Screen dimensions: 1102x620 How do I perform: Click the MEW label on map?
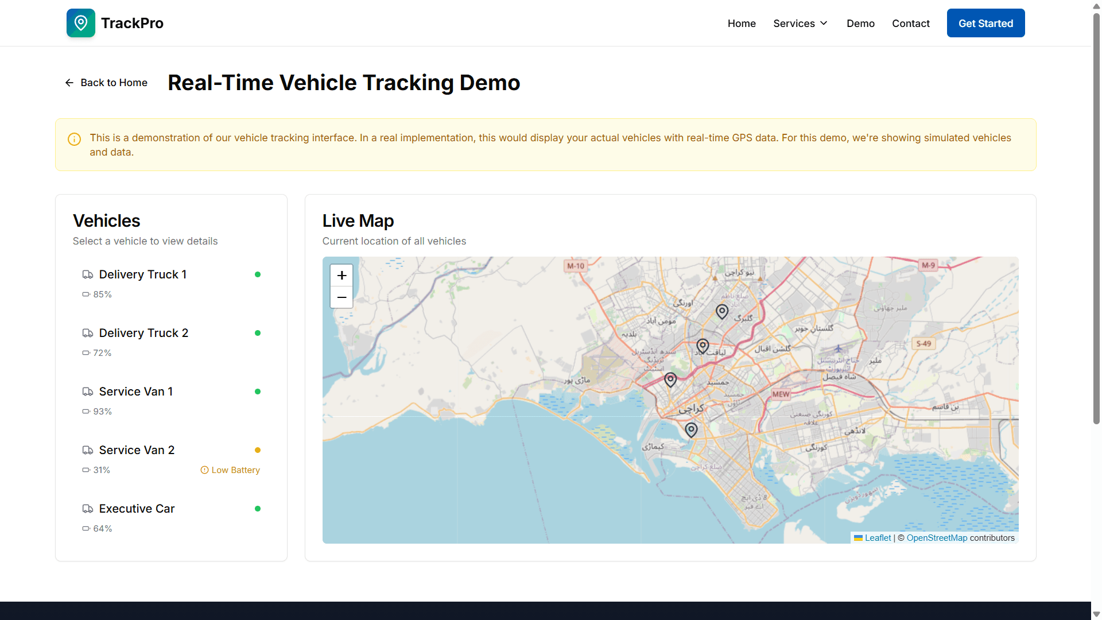(x=781, y=394)
